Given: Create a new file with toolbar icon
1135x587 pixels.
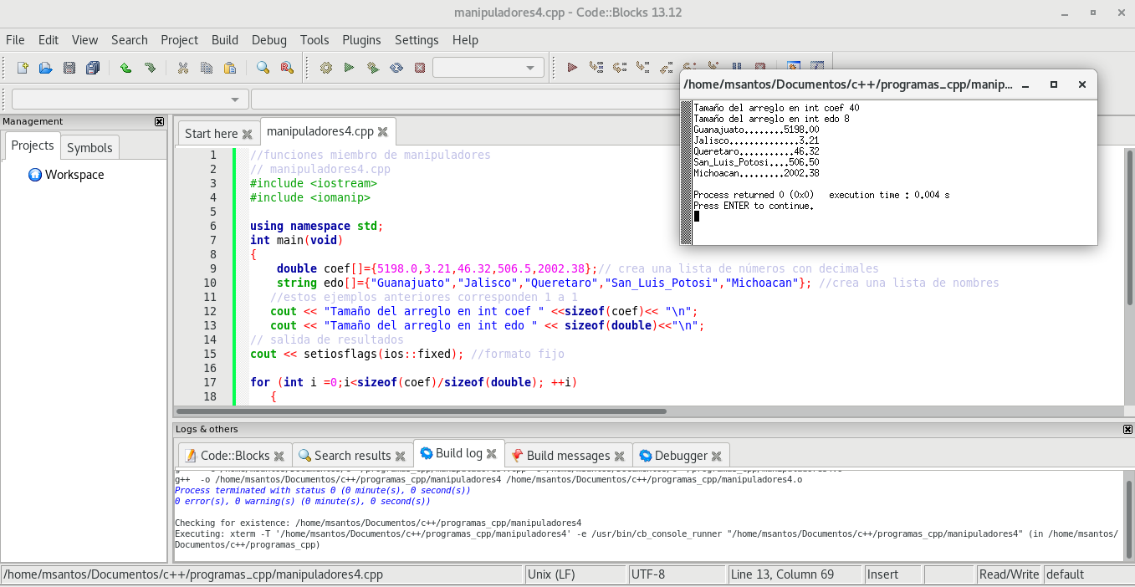Looking at the screenshot, I should pyautogui.click(x=23, y=68).
